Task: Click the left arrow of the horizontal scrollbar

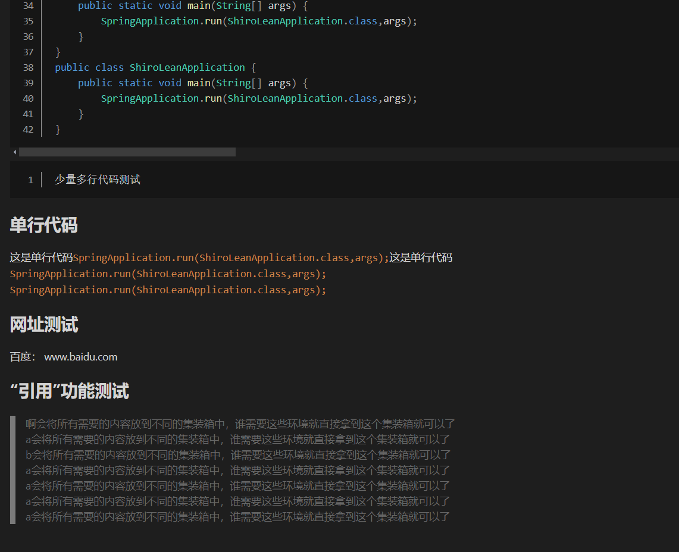Action: point(14,152)
